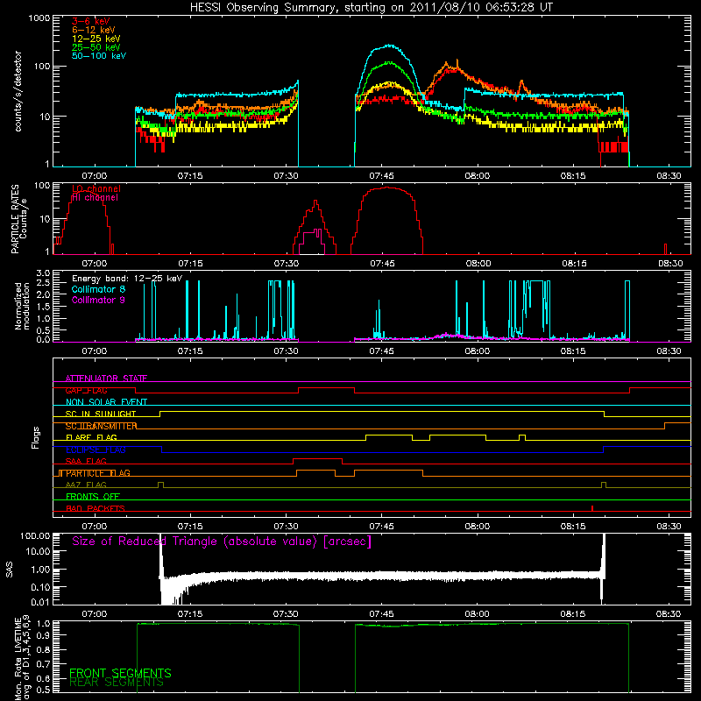Click the BAD_PACKETS red spike near 08:18
This screenshot has height=701, width=701.
[592, 508]
